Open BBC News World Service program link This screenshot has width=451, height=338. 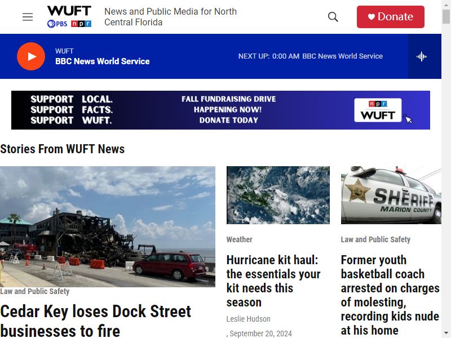point(102,61)
